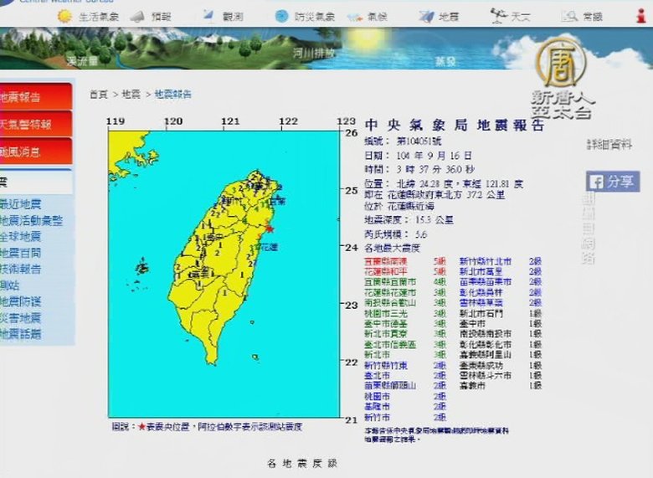Open 常識 via its magnifier icon
This screenshot has height=478, width=653.
click(570, 16)
